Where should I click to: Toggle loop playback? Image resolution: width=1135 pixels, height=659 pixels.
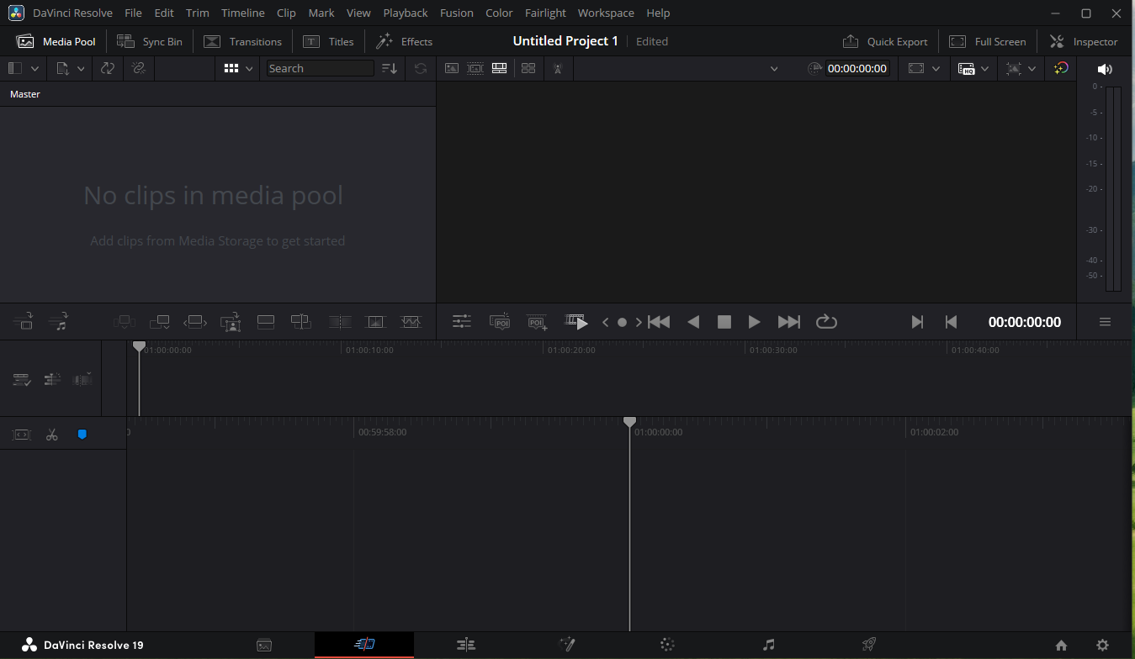tap(826, 321)
